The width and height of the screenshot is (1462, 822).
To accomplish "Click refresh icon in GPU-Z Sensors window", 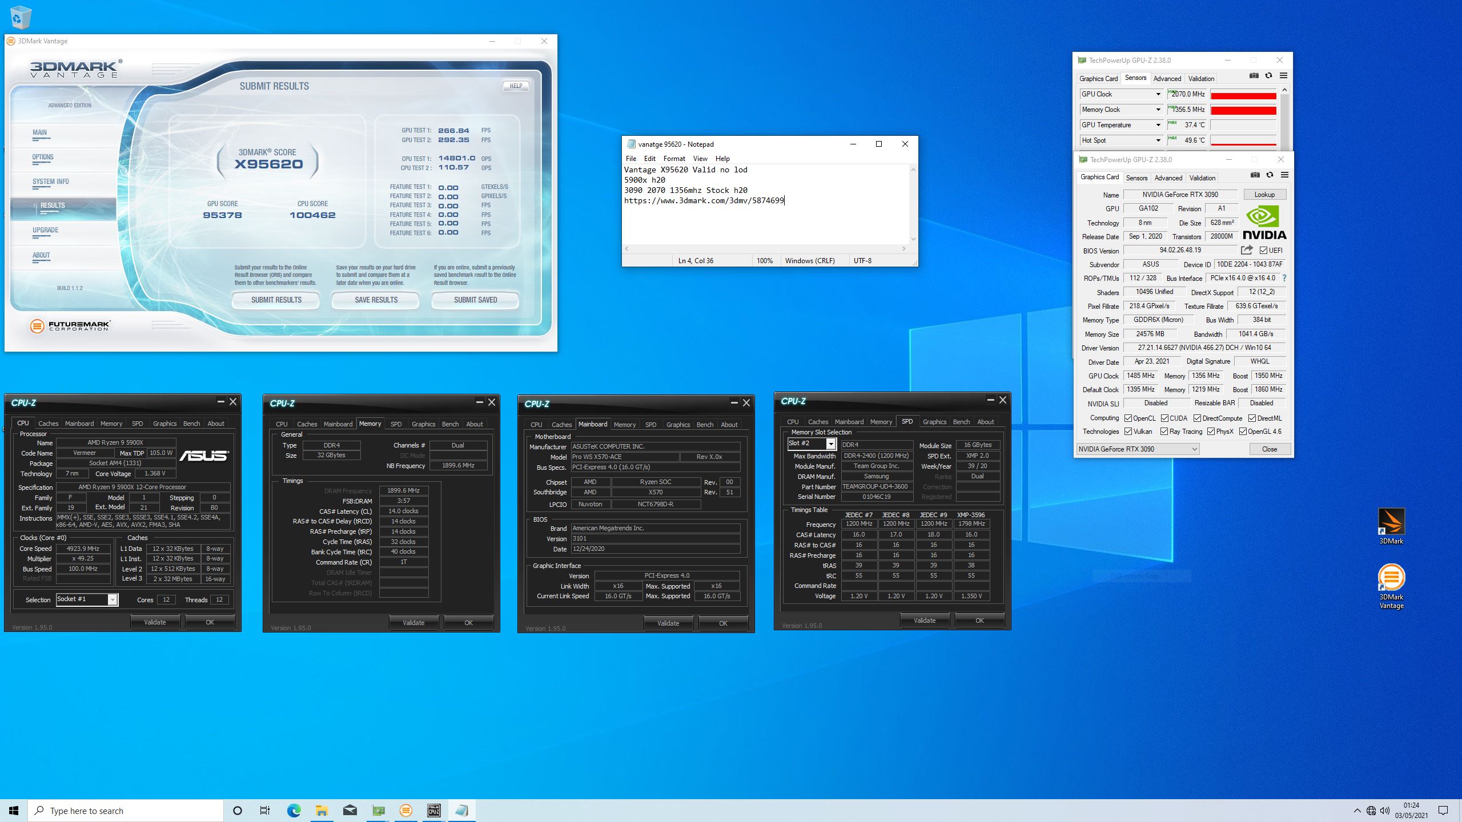I will pyautogui.click(x=1268, y=76).
